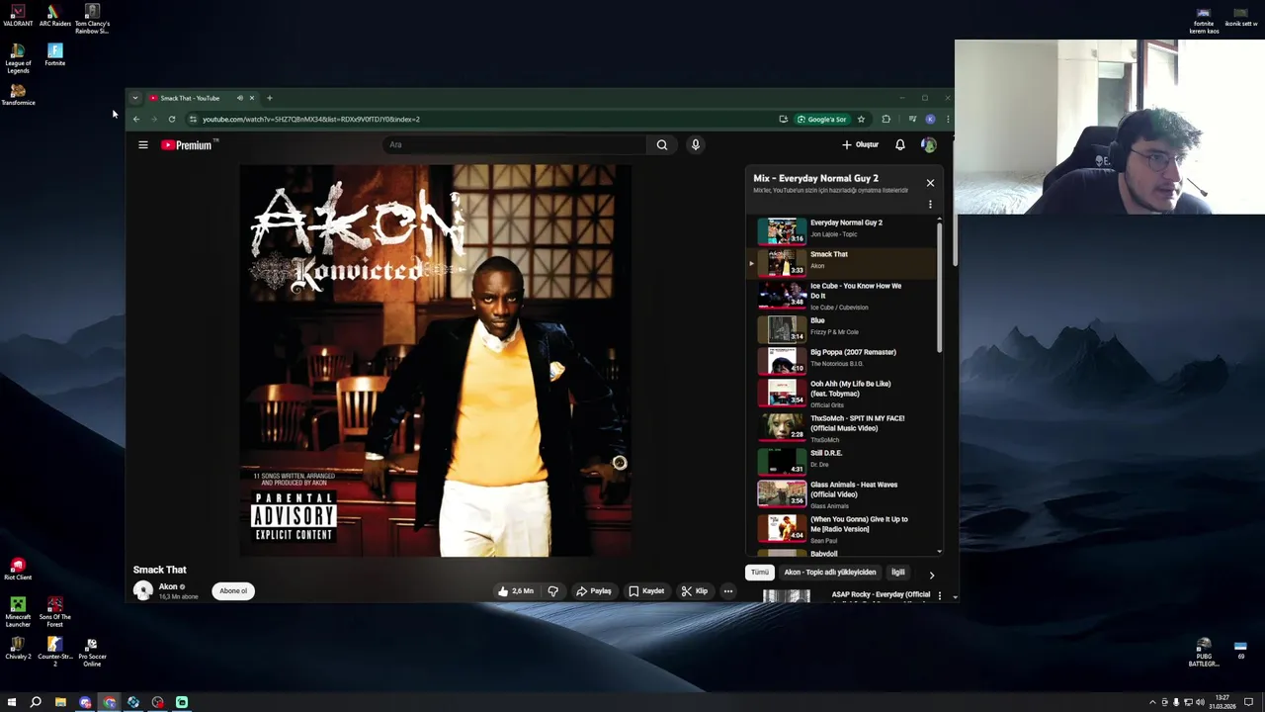Viewport: 1265px width, 712px height.
Task: Open the Mix playlist three-dot options
Action: click(x=930, y=205)
